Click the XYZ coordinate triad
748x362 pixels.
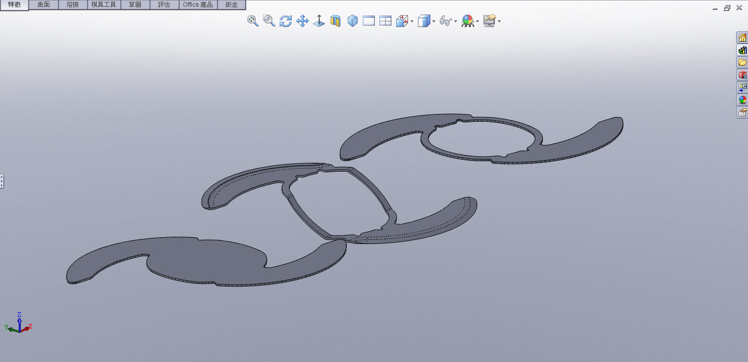coord(19,322)
